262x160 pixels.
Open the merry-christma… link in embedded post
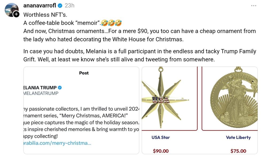[x=57, y=143]
